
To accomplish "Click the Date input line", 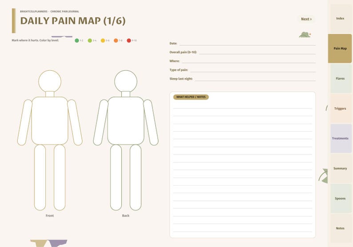I will [248, 44].
